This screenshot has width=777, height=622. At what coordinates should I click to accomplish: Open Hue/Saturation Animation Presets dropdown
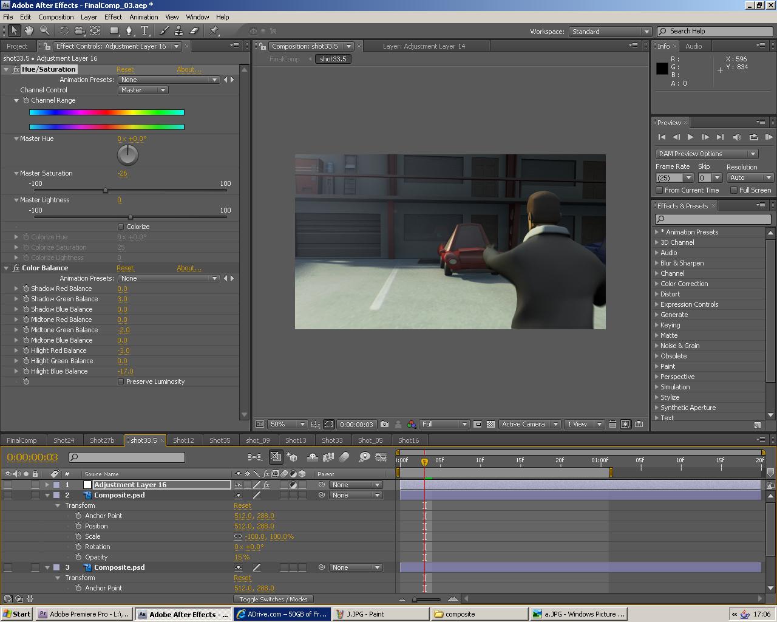169,80
